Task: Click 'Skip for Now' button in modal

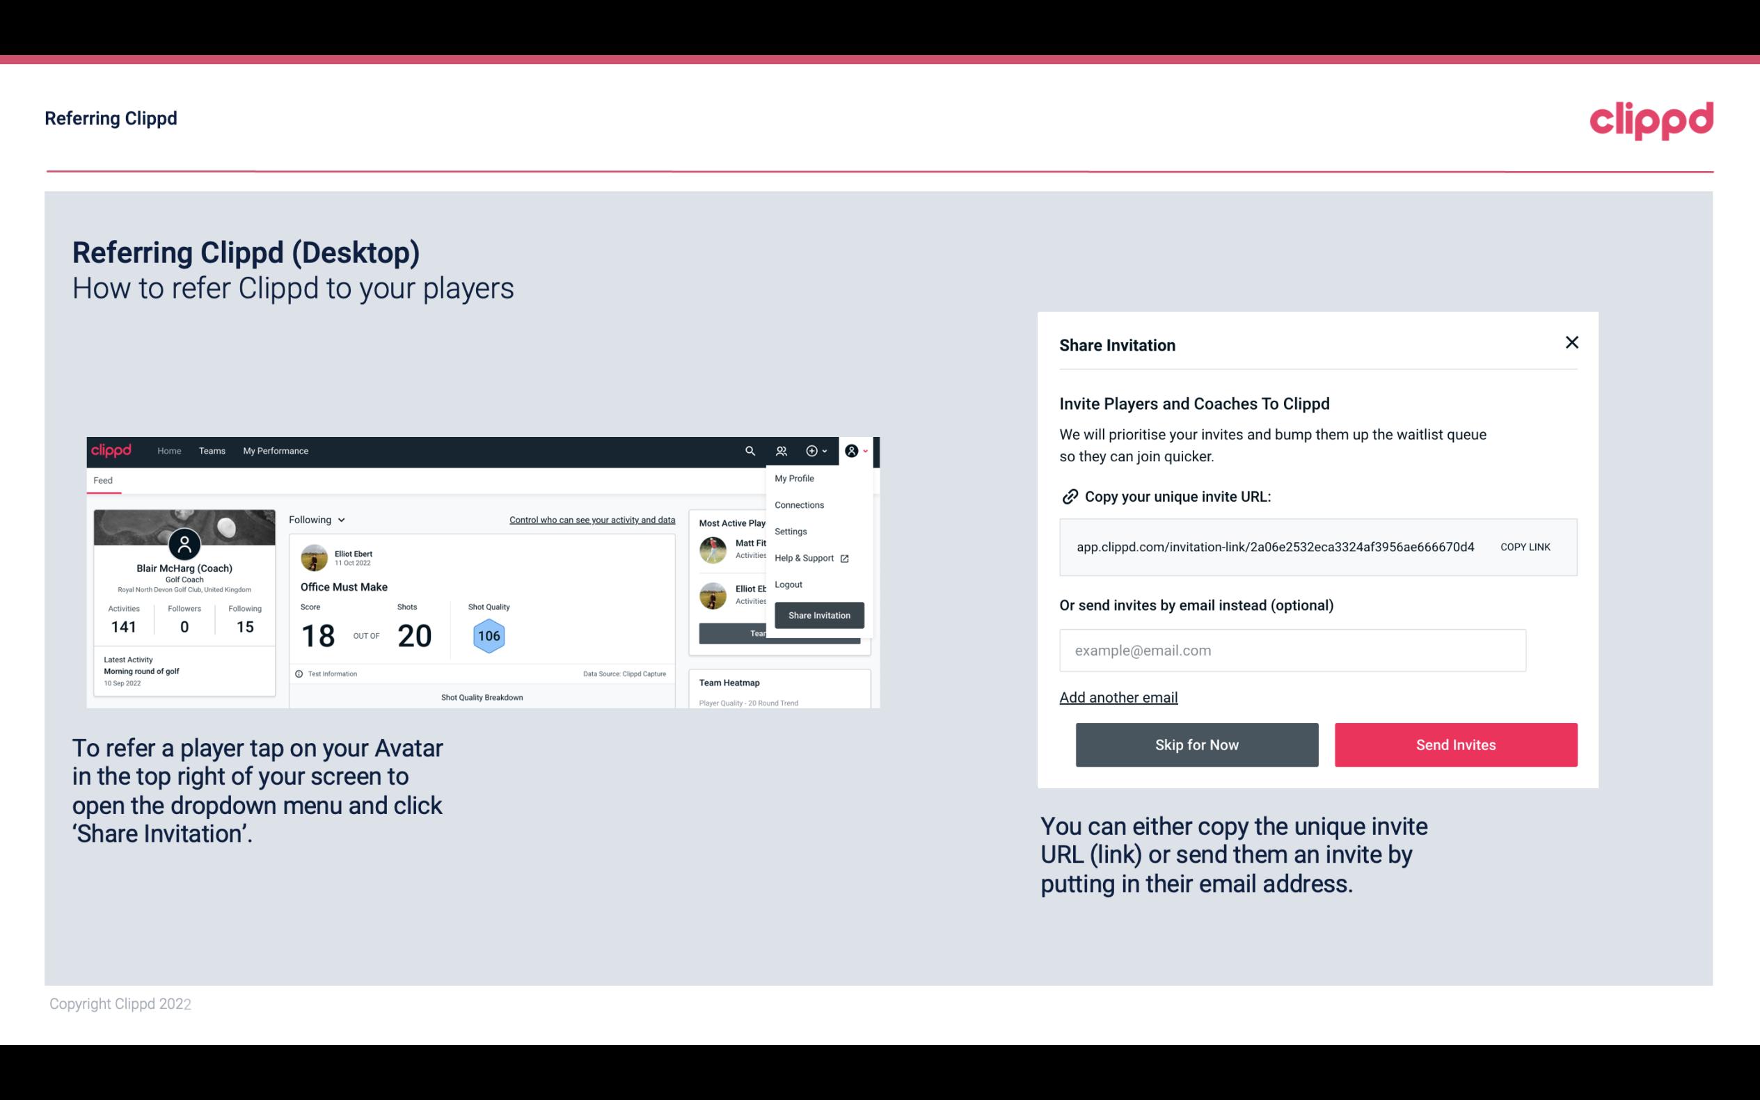Action: coord(1196,744)
